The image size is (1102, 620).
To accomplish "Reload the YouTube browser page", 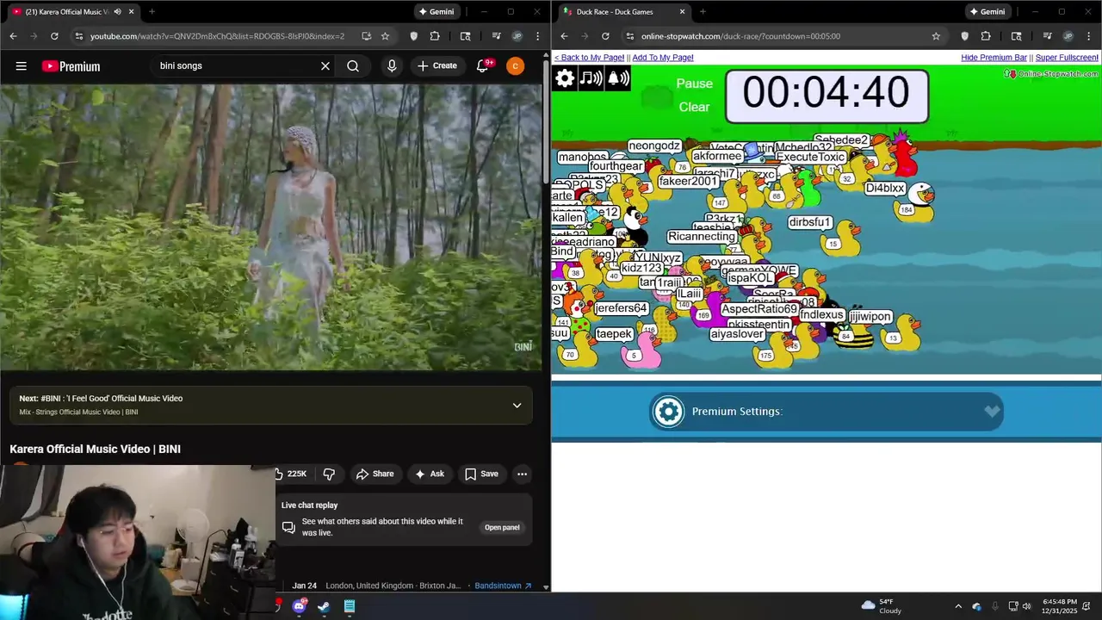I will coord(54,36).
